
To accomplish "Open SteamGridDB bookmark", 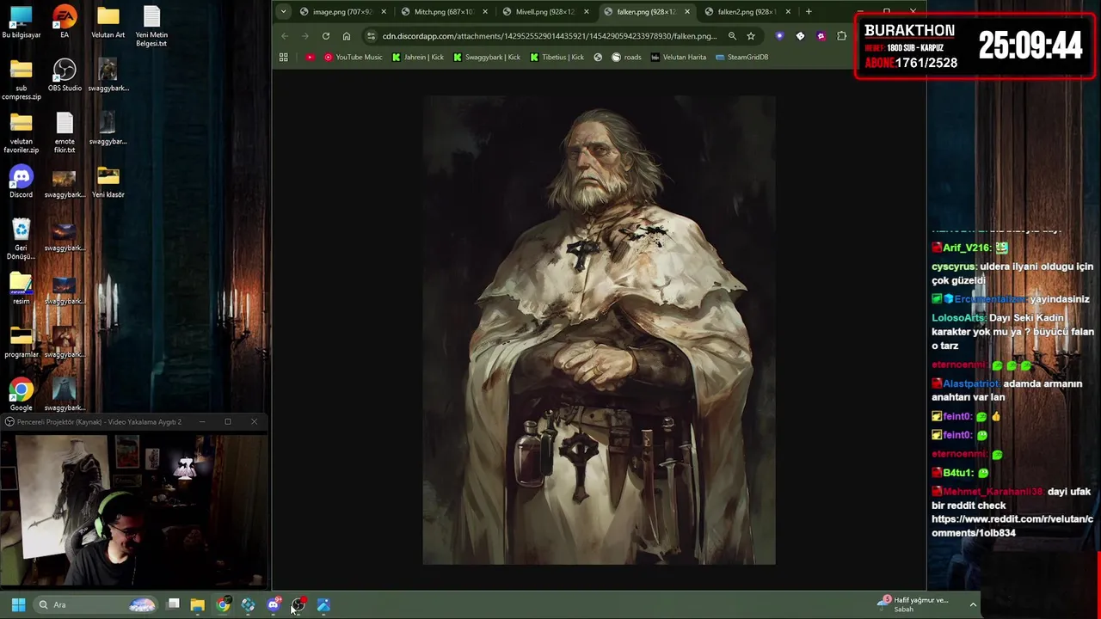I will coord(741,57).
